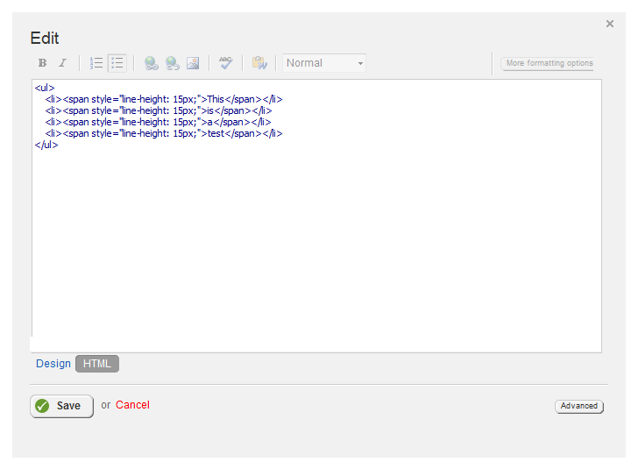Toggle italic formatting

point(62,63)
